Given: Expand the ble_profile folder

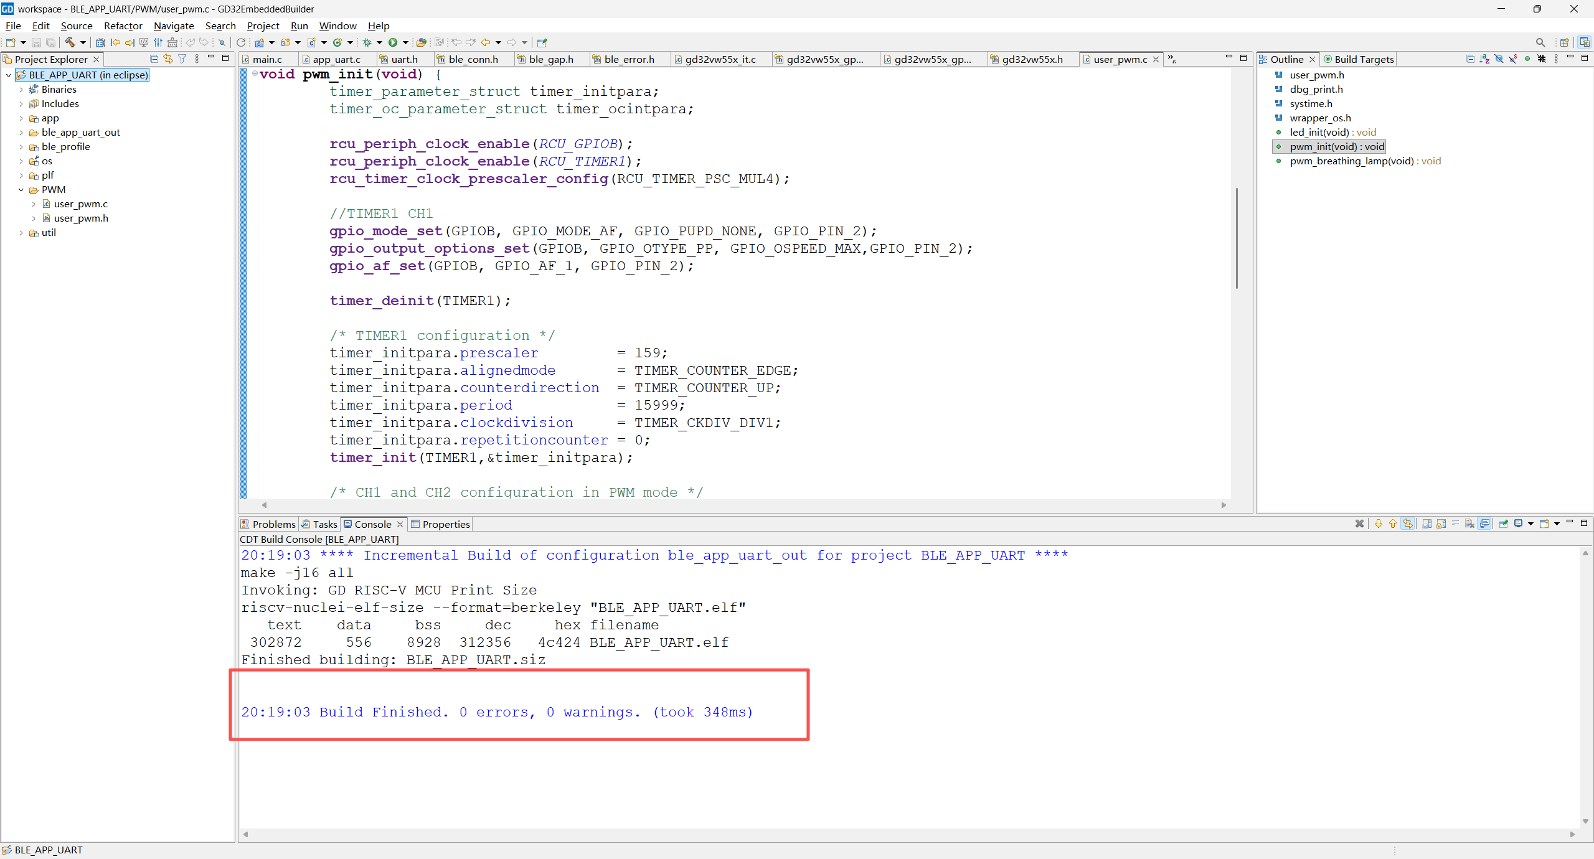Looking at the screenshot, I should tap(21, 147).
